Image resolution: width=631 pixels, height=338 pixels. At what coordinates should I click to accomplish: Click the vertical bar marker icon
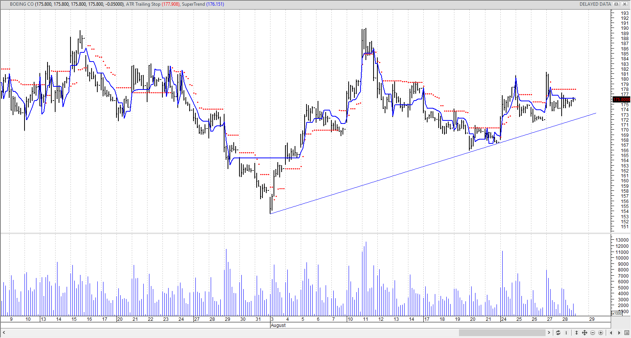tap(566, 333)
